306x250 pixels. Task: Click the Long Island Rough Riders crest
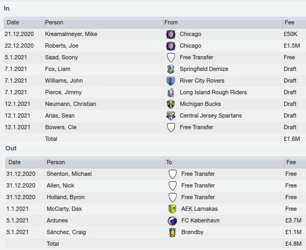pyautogui.click(x=171, y=93)
